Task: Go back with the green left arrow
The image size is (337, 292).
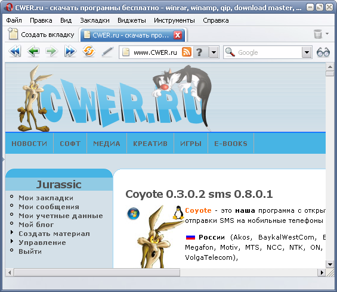Action: pos(33,51)
